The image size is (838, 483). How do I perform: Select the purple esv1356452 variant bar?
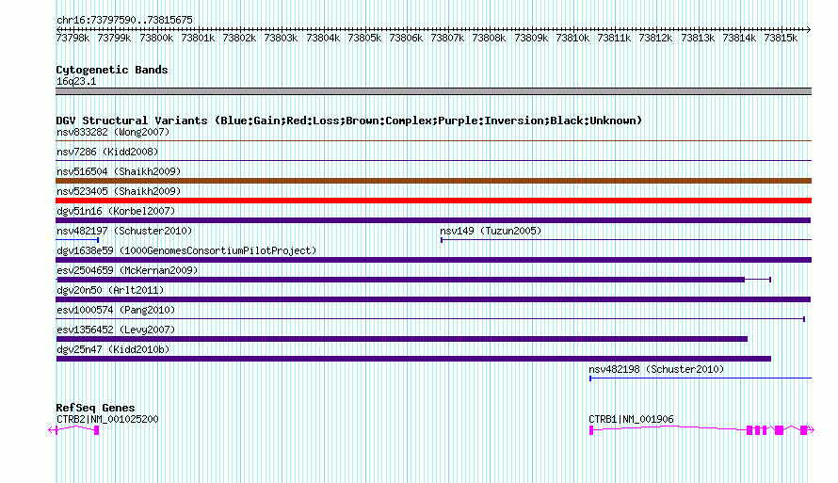pyautogui.click(x=402, y=339)
